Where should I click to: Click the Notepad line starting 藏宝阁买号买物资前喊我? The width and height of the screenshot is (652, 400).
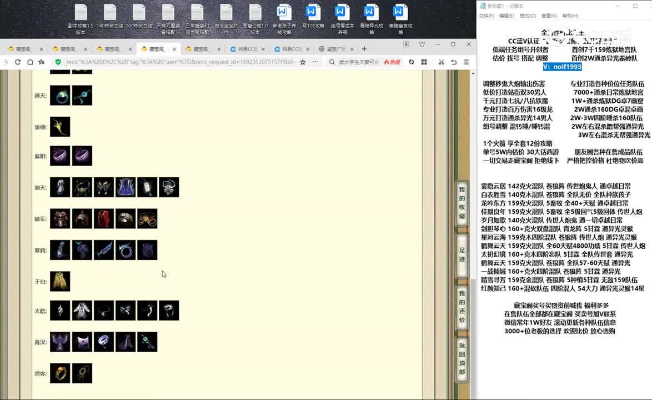[x=561, y=305]
